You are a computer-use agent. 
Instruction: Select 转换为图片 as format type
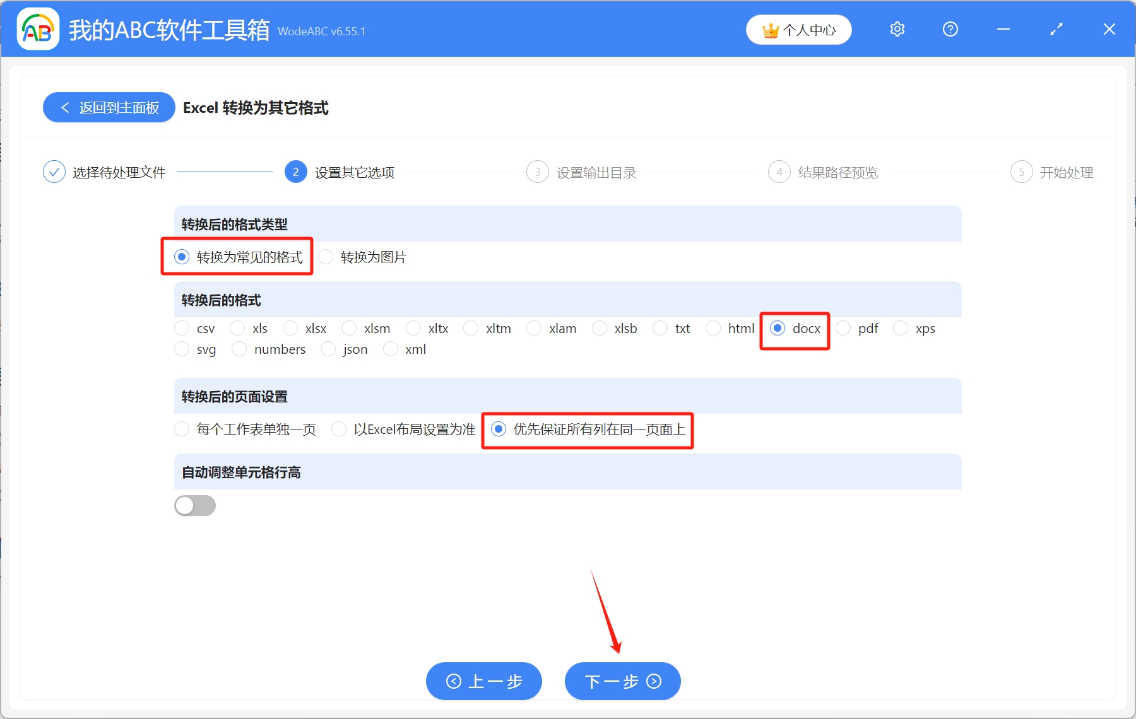tap(326, 257)
